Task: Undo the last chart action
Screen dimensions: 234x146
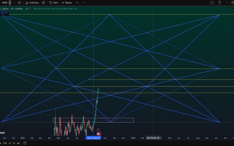Action: pyautogui.click(x=77, y=3)
